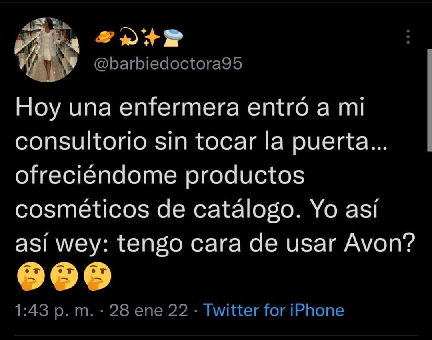The width and height of the screenshot is (432, 340).
Task: Click the word consultorio in the tweet
Action: pos(81,141)
